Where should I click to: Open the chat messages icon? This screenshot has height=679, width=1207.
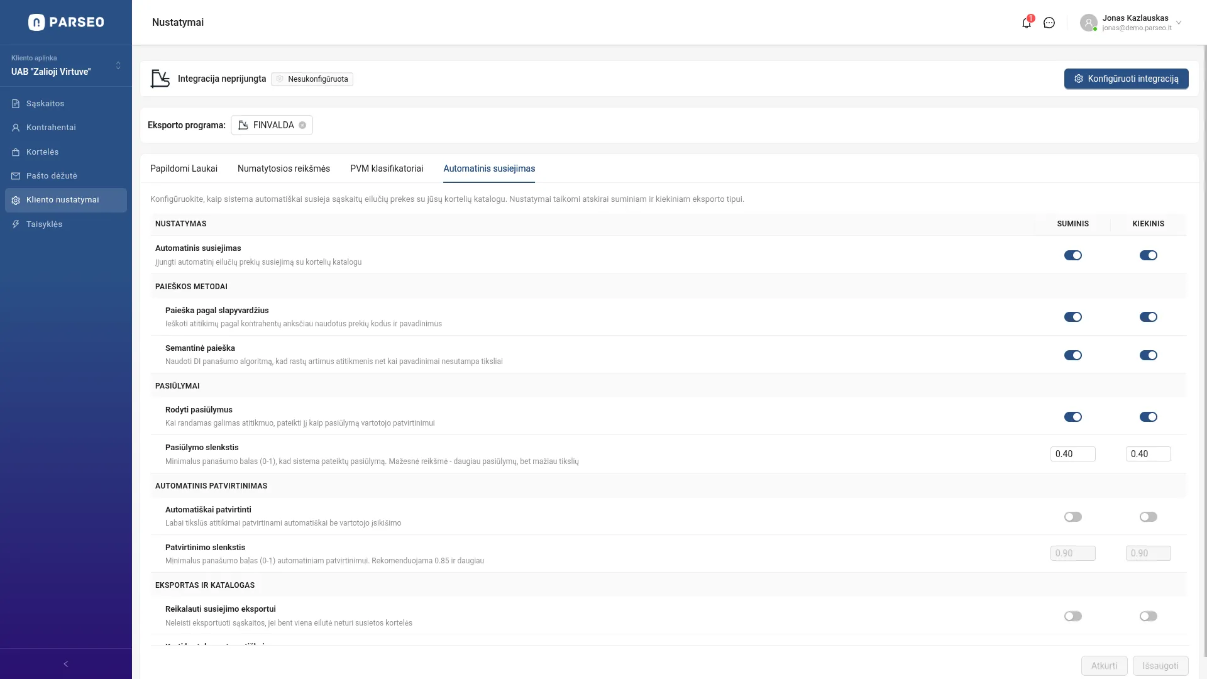click(1049, 23)
